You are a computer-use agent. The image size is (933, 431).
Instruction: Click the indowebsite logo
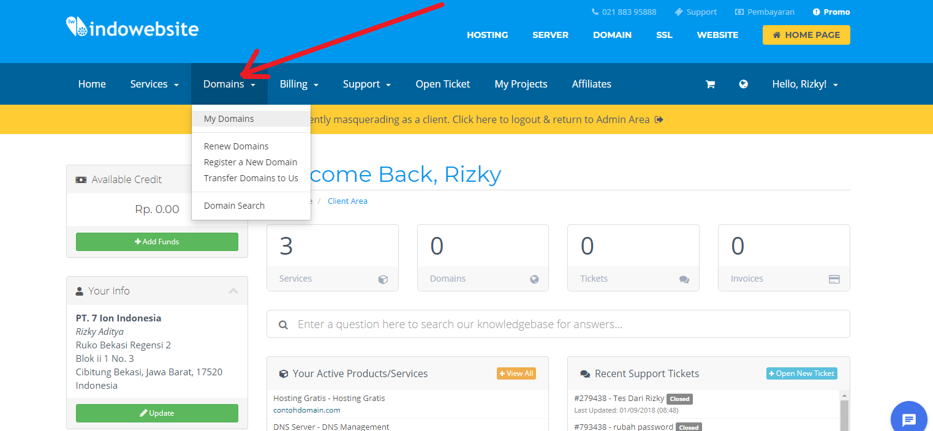pos(132,28)
